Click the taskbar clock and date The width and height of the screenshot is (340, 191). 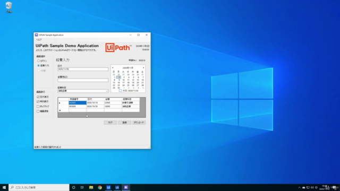tap(325, 187)
